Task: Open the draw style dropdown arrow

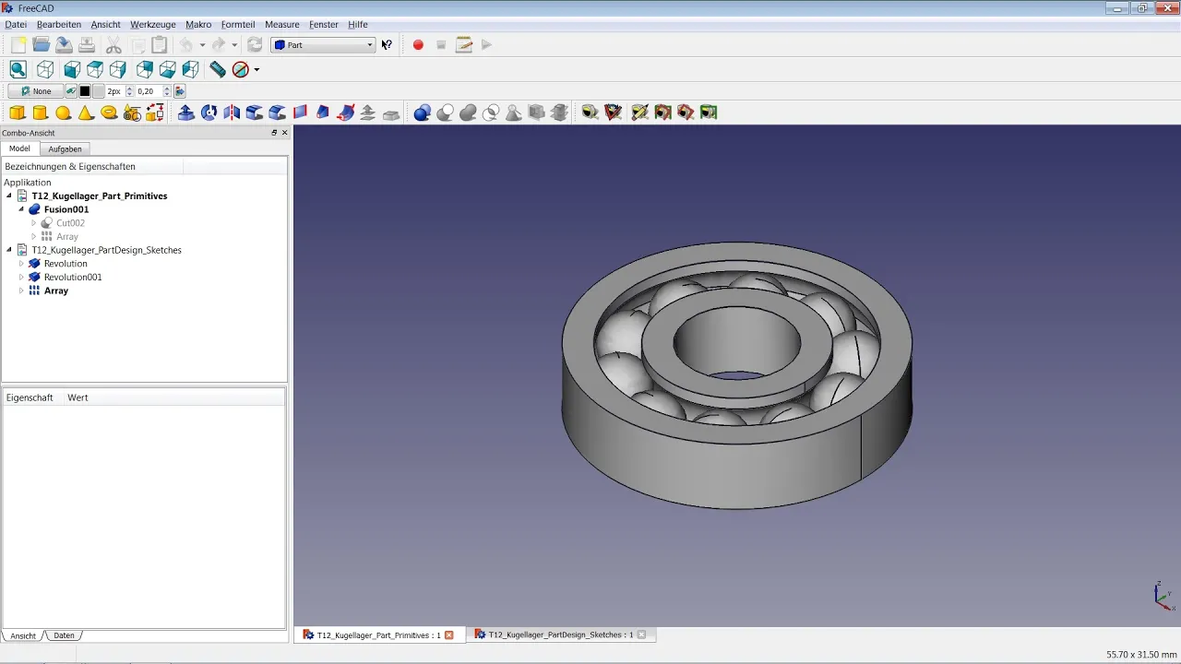Action: (256, 69)
